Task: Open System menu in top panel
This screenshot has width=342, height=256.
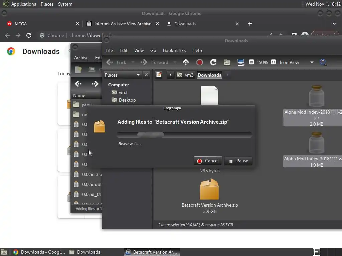Action: 65,4
